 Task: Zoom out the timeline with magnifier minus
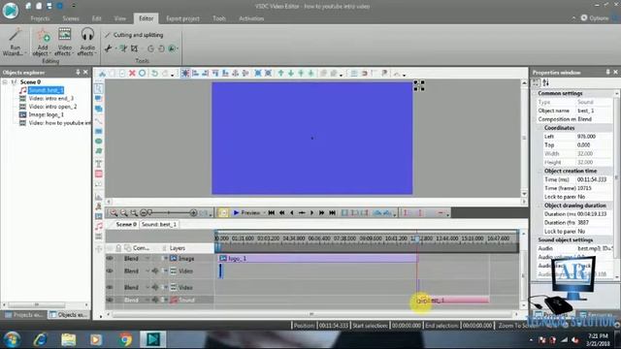click(124, 213)
